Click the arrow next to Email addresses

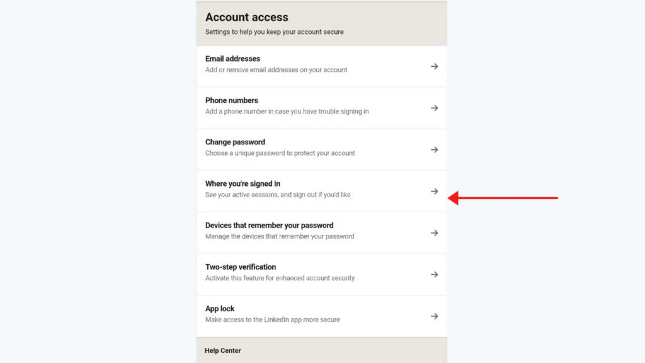click(x=435, y=66)
